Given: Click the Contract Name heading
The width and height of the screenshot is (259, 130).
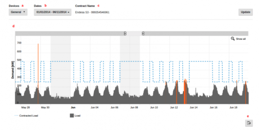Looking at the screenshot, I should coord(85,6).
